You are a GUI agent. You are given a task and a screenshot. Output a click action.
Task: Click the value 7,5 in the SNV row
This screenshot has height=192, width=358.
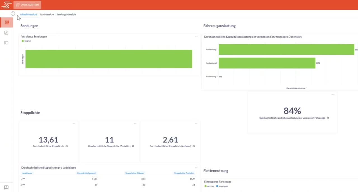pyautogui.click(x=194, y=185)
